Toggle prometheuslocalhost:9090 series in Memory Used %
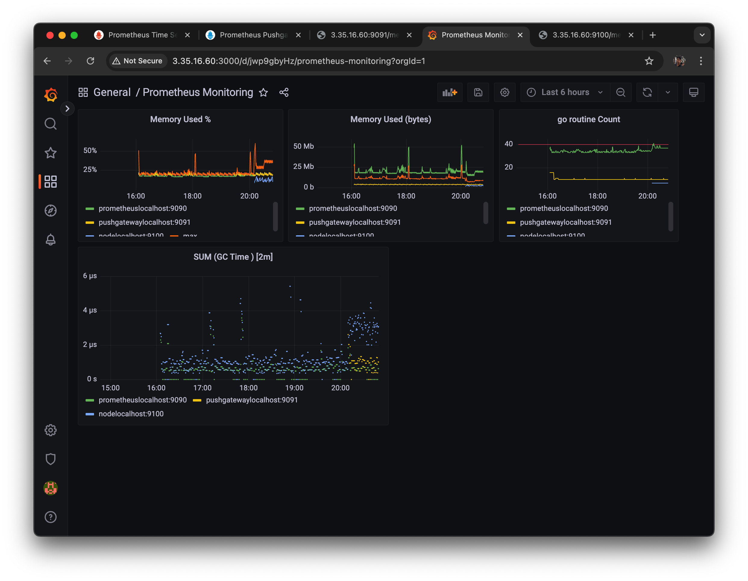 (x=143, y=208)
